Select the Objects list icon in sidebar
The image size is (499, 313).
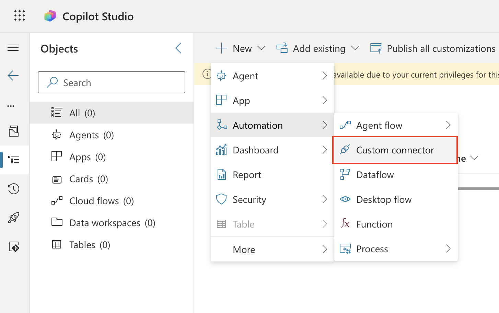coord(14,160)
